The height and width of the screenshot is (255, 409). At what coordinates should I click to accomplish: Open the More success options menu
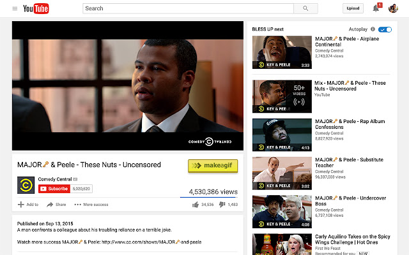coord(91,205)
